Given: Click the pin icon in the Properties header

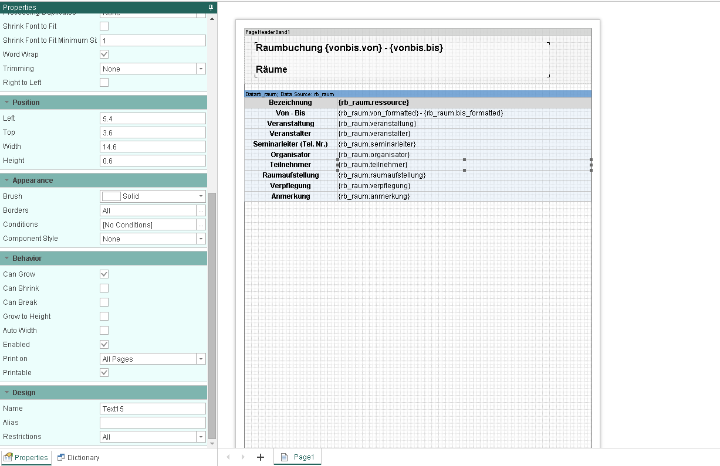Looking at the screenshot, I should (211, 7).
